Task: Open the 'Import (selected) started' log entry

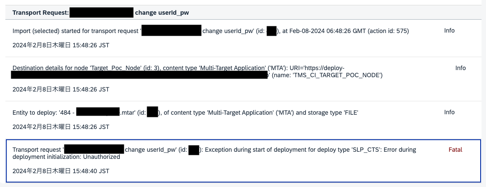Action: [243, 38]
